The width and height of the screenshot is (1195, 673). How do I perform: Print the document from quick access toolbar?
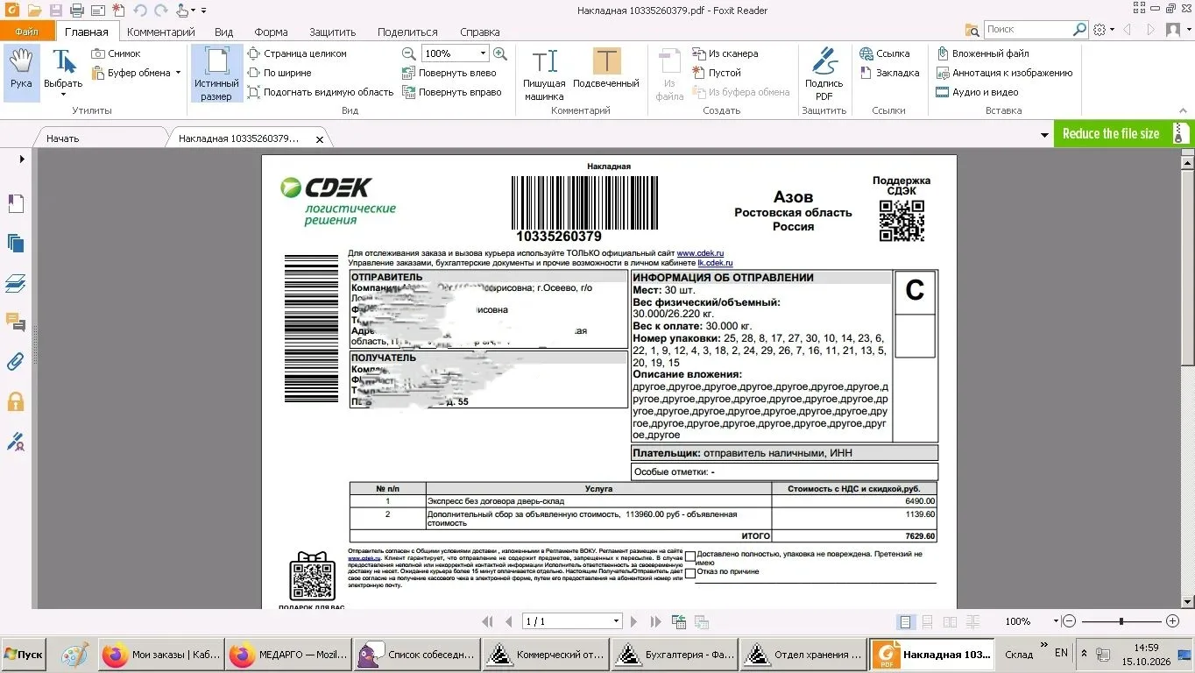coord(76,11)
